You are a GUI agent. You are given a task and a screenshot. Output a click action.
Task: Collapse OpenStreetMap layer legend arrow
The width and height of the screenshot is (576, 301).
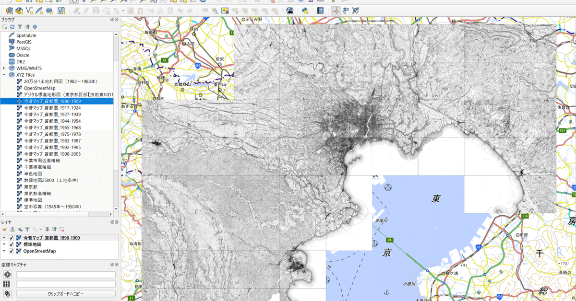pos(4,251)
